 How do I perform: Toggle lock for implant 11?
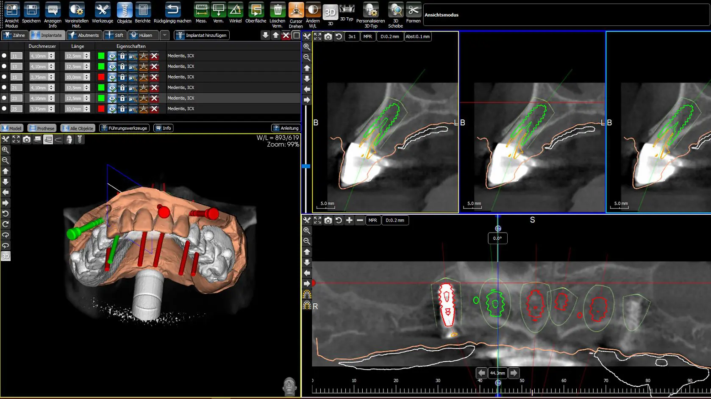pos(122,56)
